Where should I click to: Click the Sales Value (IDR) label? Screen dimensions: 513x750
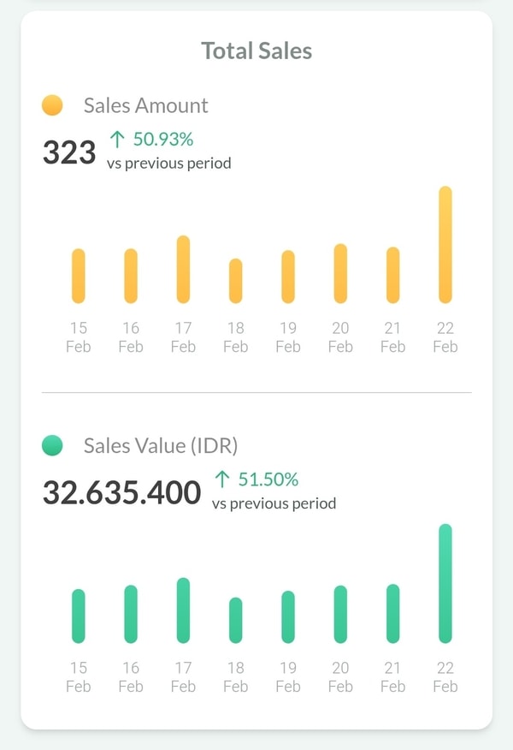pos(161,445)
